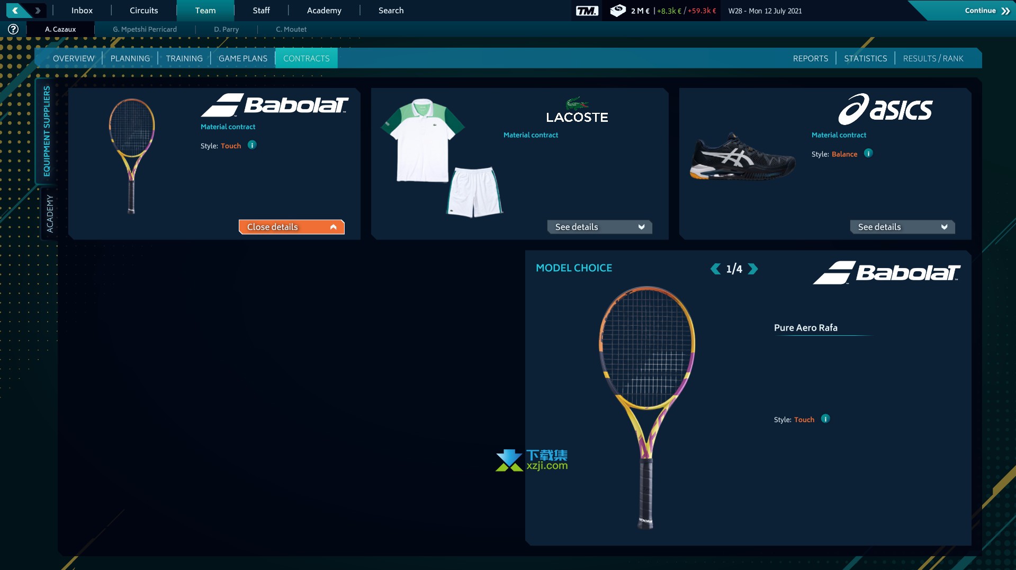Viewport: 1016px width, 570px height.
Task: Select player D. Parry tab
Action: pyautogui.click(x=227, y=29)
